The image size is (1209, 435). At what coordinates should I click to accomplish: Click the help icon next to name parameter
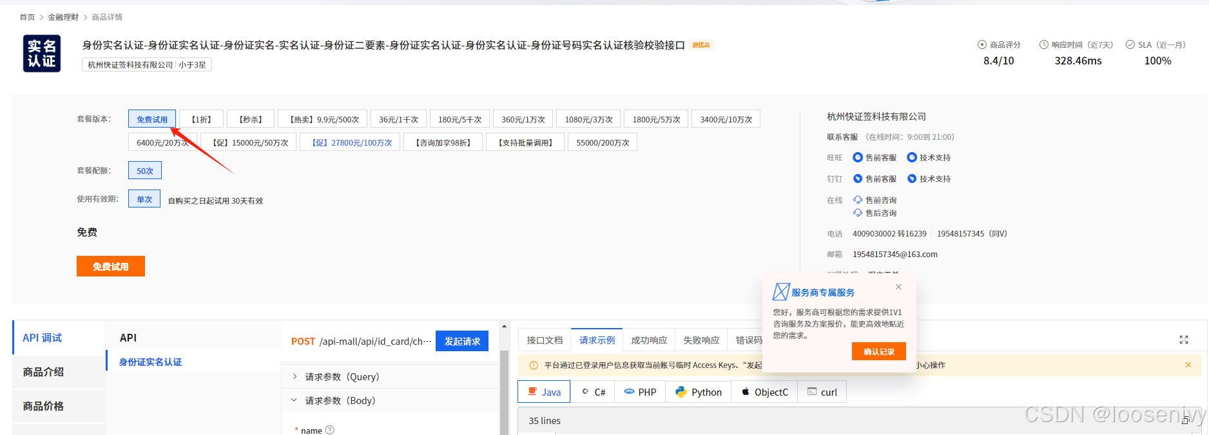click(330, 430)
